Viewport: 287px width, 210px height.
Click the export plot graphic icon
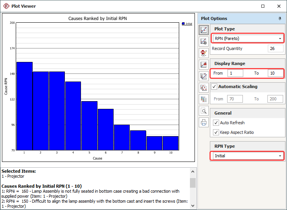coord(204,65)
